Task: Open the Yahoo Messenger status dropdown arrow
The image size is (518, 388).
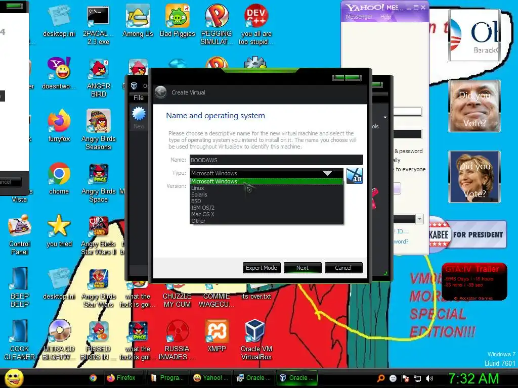Action: pyautogui.click(x=419, y=219)
